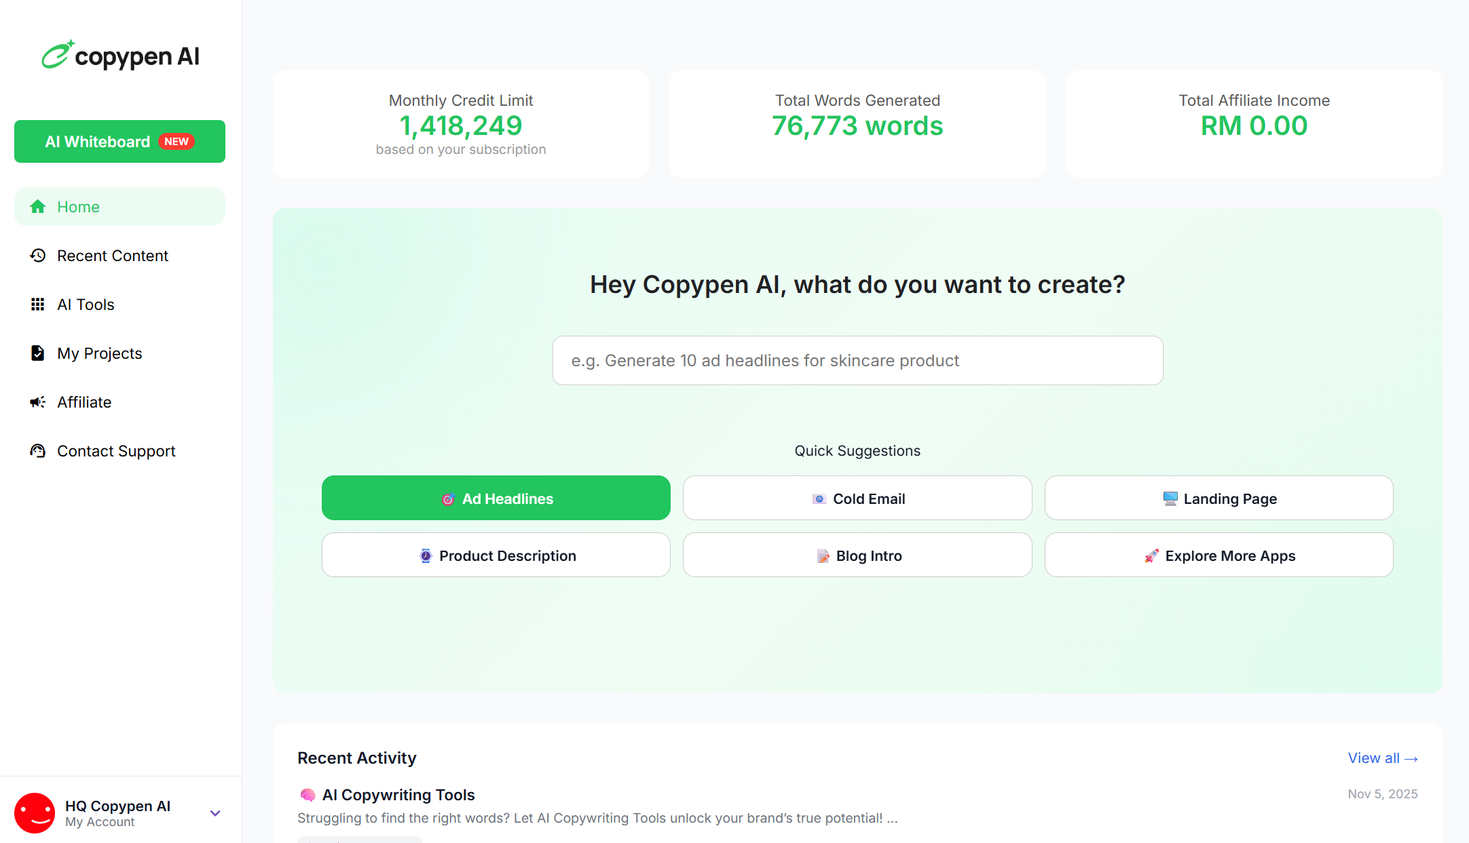Focus the content prompt input field

point(857,361)
